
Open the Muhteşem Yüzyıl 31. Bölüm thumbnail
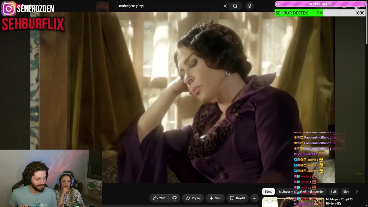293,202
